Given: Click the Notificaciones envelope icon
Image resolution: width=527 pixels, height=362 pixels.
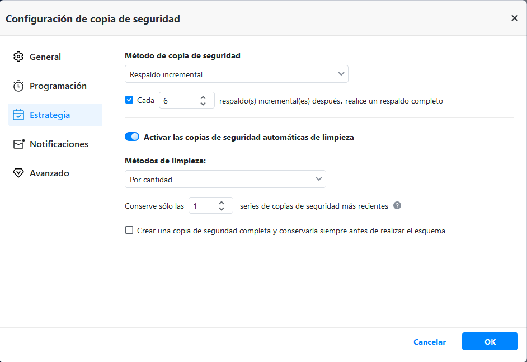Looking at the screenshot, I should point(19,144).
